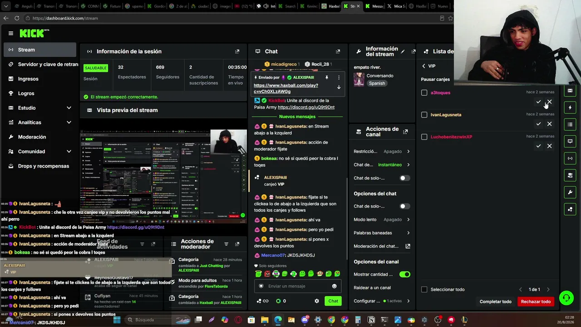Expand the Comunidad sidebar section
The image size is (581, 327).
[x=69, y=152]
